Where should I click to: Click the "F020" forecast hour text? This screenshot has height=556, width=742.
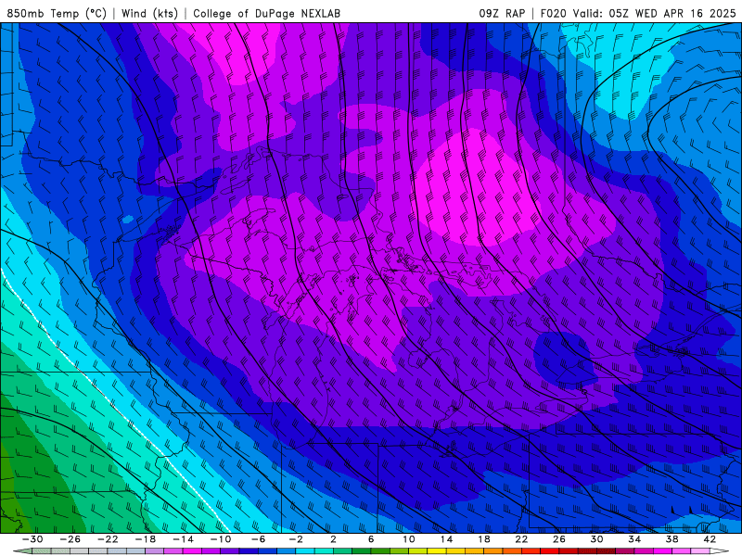pos(554,14)
